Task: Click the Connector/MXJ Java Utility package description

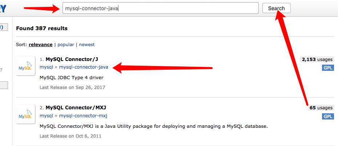Action: [154, 126]
